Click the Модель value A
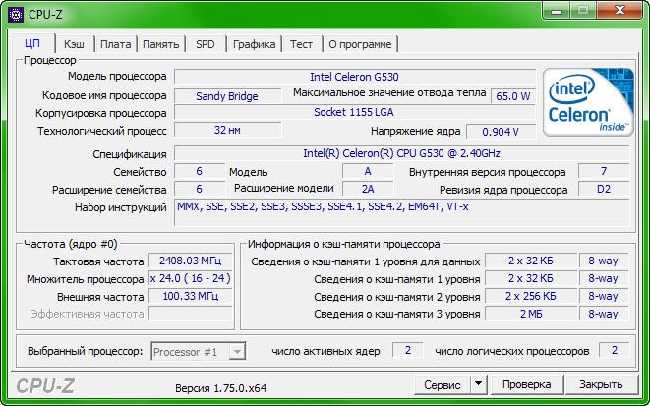Viewport: 650px width, 406px height. point(368,171)
